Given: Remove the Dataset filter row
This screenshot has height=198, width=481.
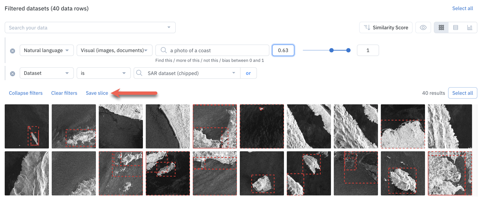Looking at the screenshot, I should tap(12, 74).
